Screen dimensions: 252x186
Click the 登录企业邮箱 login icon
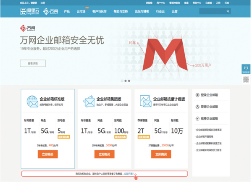(x=197, y=95)
